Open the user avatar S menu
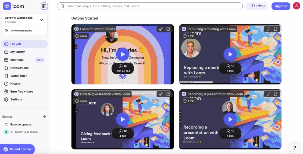The image size is (303, 154). tap(296, 6)
